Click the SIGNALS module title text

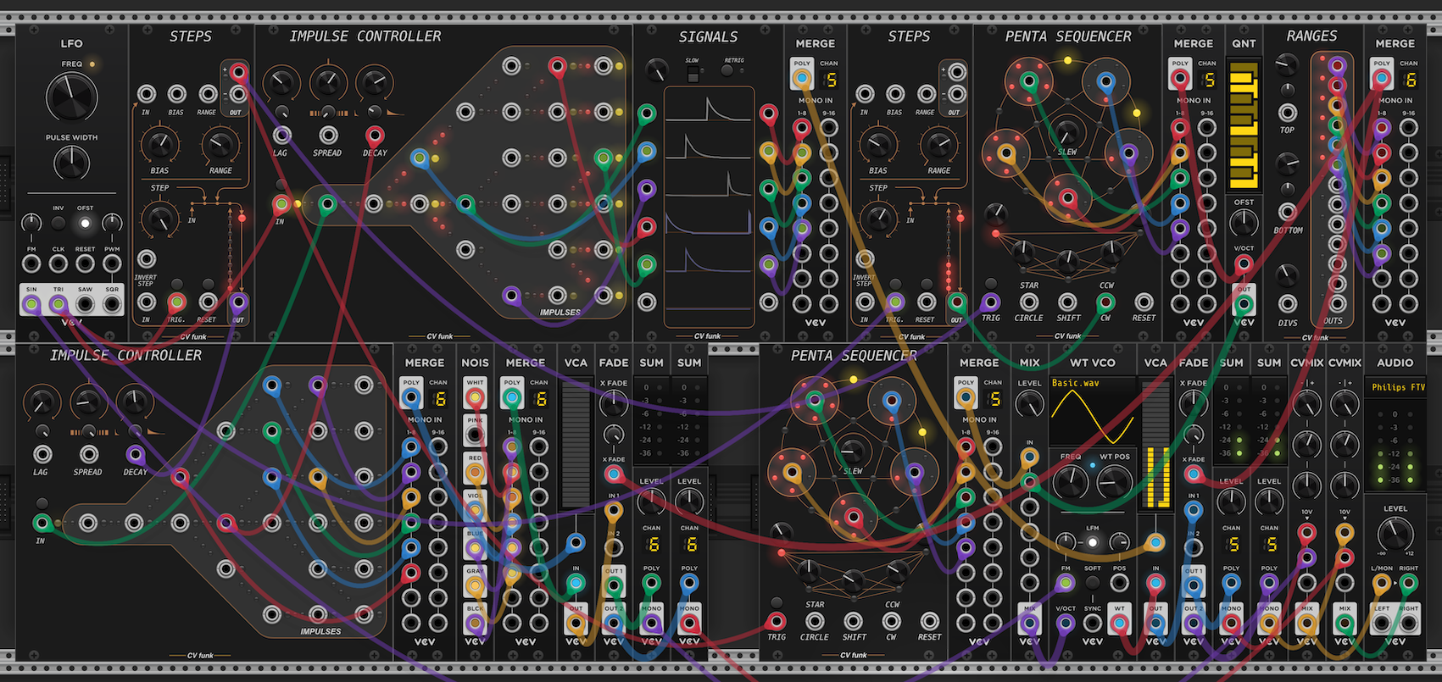(708, 36)
